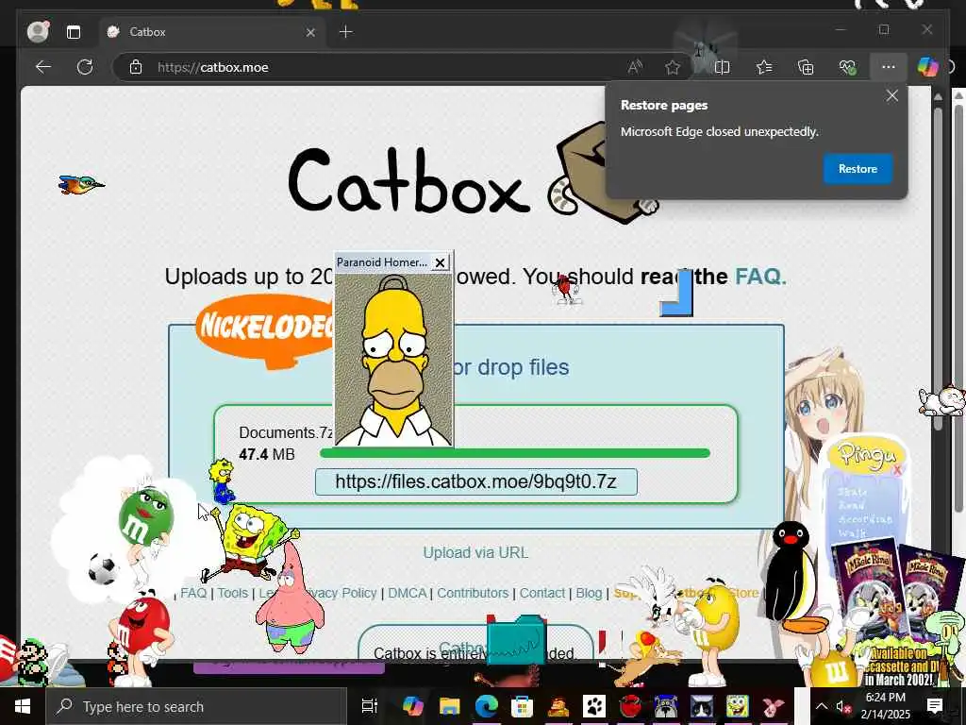The width and height of the screenshot is (966, 725).
Task: Click the muted volume tray icon
Action: [842, 707]
